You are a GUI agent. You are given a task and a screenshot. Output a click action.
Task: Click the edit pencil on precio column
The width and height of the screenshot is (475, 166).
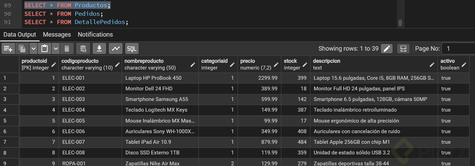[276, 64]
